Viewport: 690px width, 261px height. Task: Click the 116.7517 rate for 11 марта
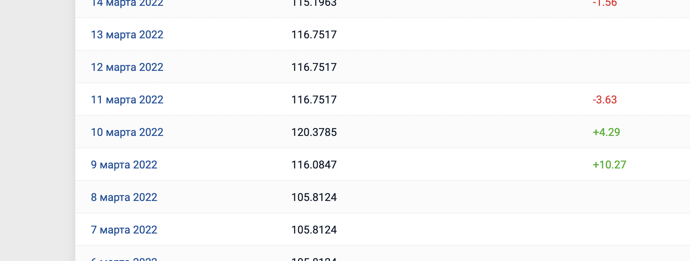pos(314,100)
